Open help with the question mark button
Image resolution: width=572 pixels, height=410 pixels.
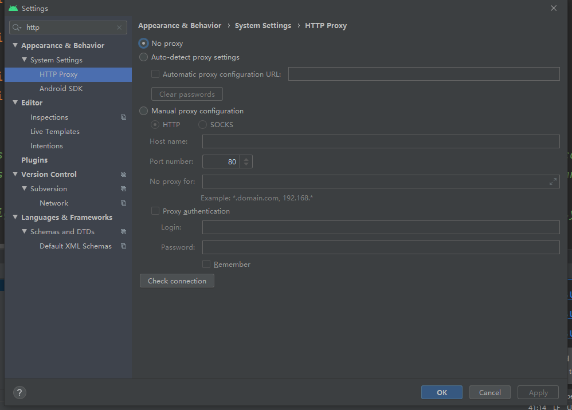19,392
